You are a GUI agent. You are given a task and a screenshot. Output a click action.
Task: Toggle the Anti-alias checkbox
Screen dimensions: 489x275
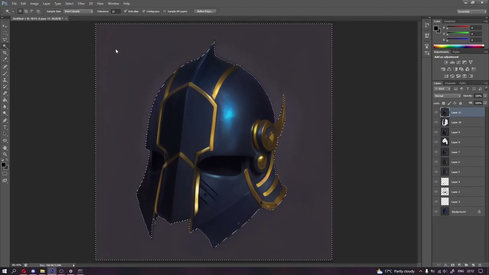tap(125, 11)
